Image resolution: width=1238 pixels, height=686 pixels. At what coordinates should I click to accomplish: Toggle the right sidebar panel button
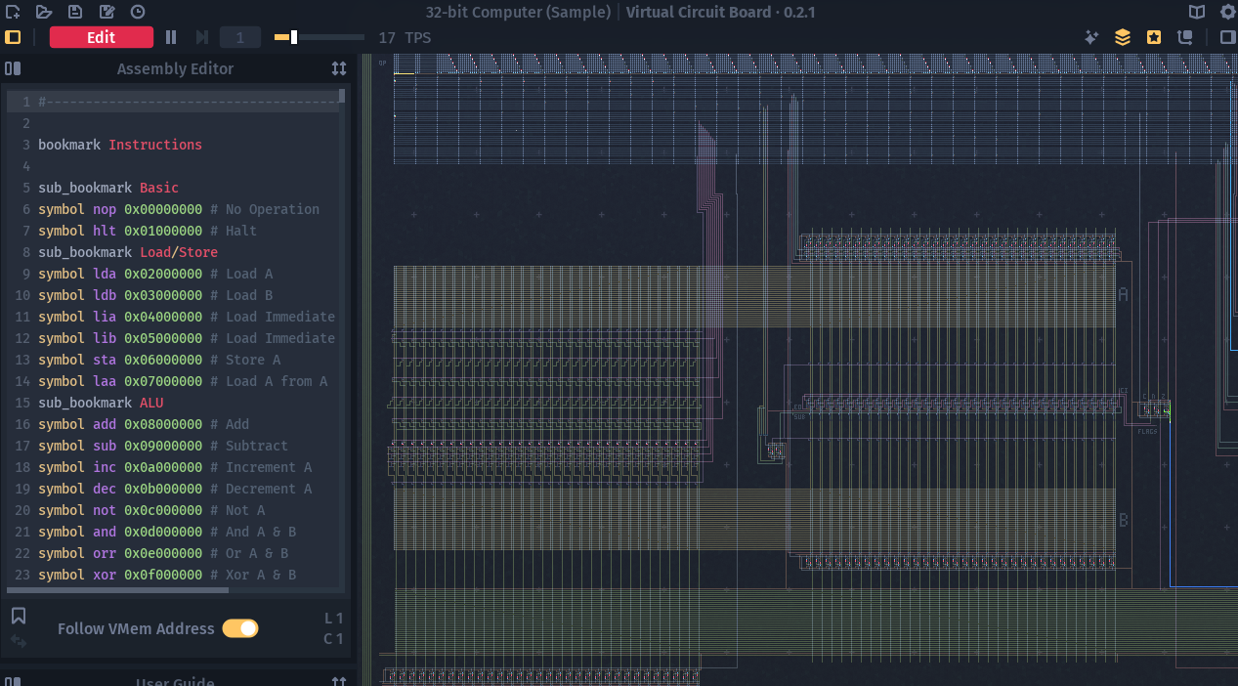1227,37
